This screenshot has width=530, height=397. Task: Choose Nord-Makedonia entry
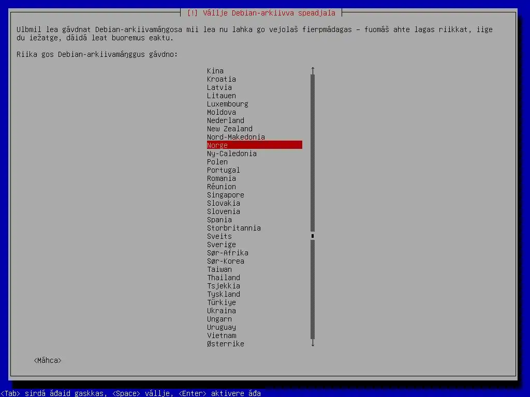coord(254,137)
